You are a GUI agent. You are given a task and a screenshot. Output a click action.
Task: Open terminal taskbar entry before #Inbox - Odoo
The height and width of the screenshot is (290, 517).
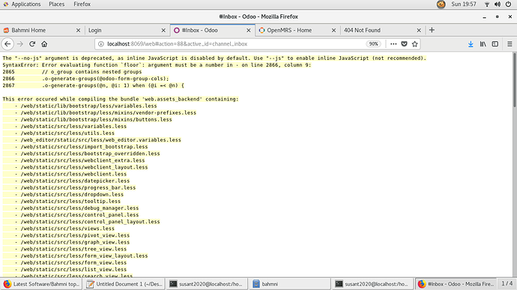(373, 284)
